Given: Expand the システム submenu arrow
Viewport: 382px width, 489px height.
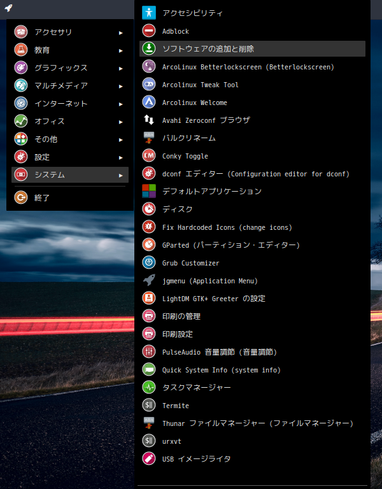Looking at the screenshot, I should pos(121,176).
